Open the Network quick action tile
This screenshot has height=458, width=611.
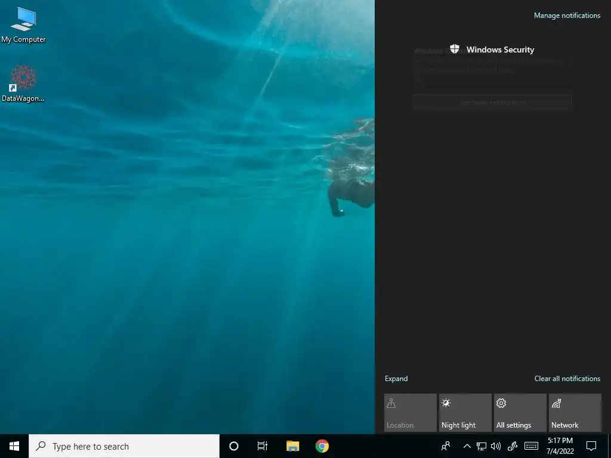575,413
